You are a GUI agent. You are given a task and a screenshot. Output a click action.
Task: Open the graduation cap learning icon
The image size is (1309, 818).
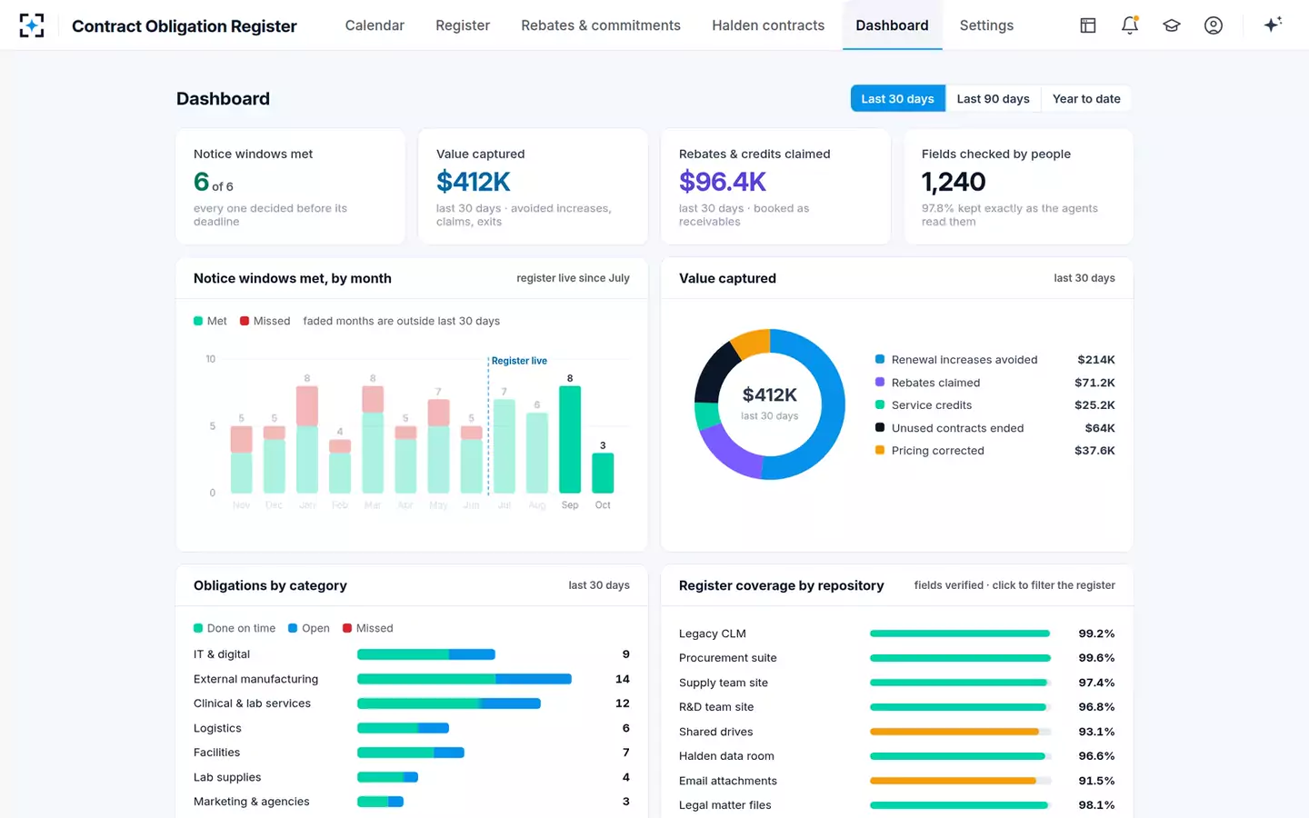(1172, 25)
